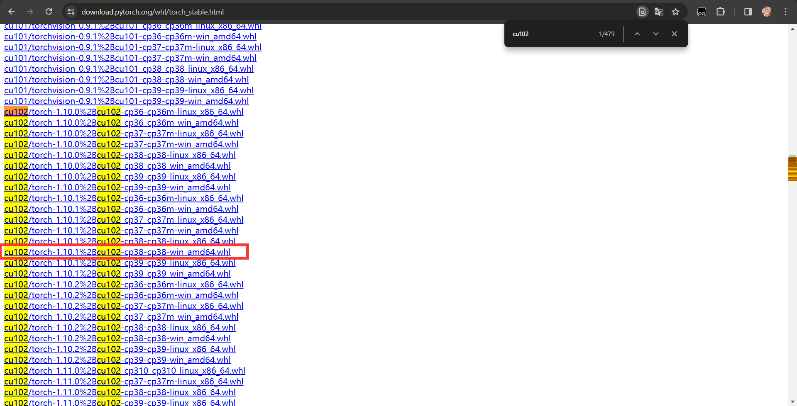
Task: Open torchvision-0.9.1 cu101 cp37m win_amd64 link
Action: pos(130,58)
